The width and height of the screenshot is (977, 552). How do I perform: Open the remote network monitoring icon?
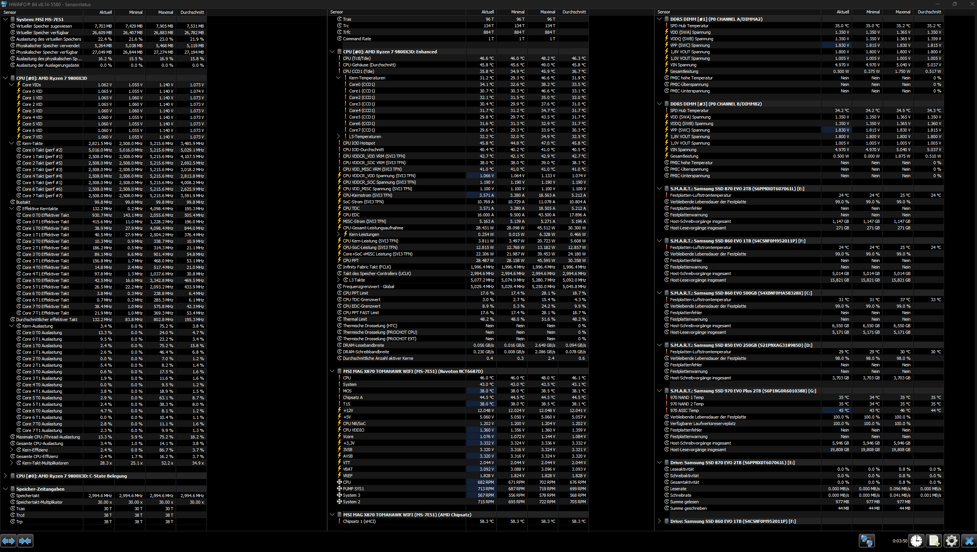867,541
